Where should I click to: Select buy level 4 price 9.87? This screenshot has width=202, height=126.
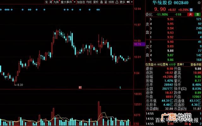pos(170,55)
